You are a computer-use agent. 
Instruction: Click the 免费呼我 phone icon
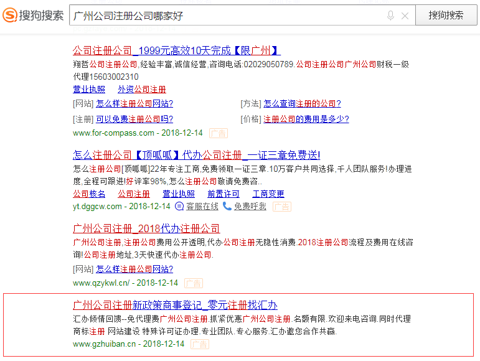[227, 207]
